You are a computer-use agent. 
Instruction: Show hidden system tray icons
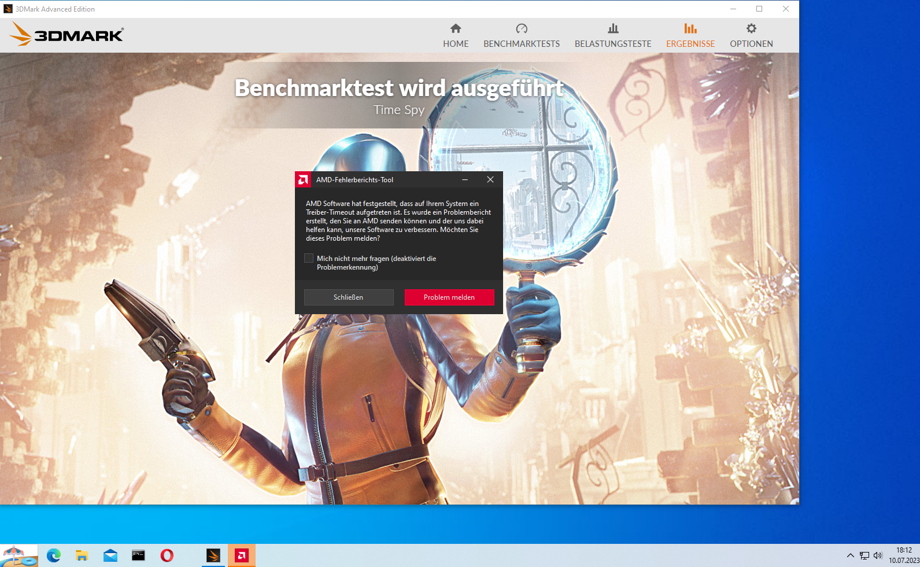(x=850, y=555)
